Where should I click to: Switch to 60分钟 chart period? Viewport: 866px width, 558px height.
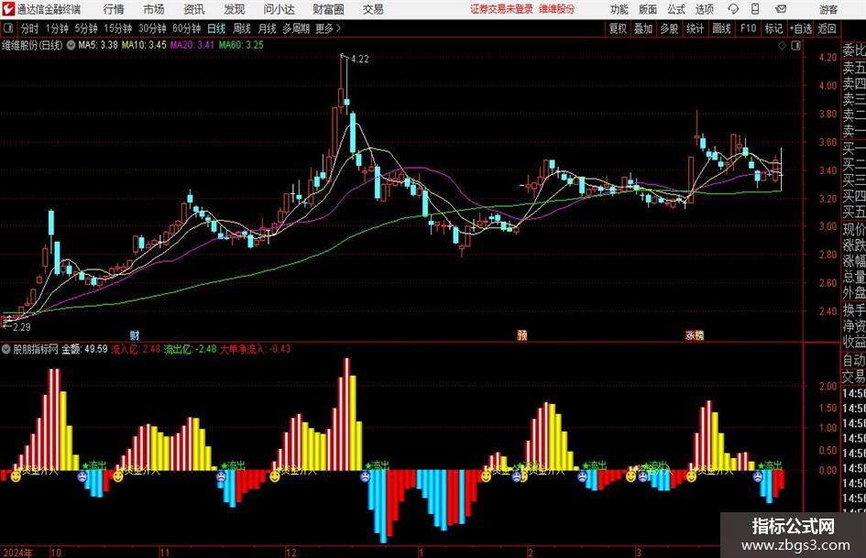(187, 28)
